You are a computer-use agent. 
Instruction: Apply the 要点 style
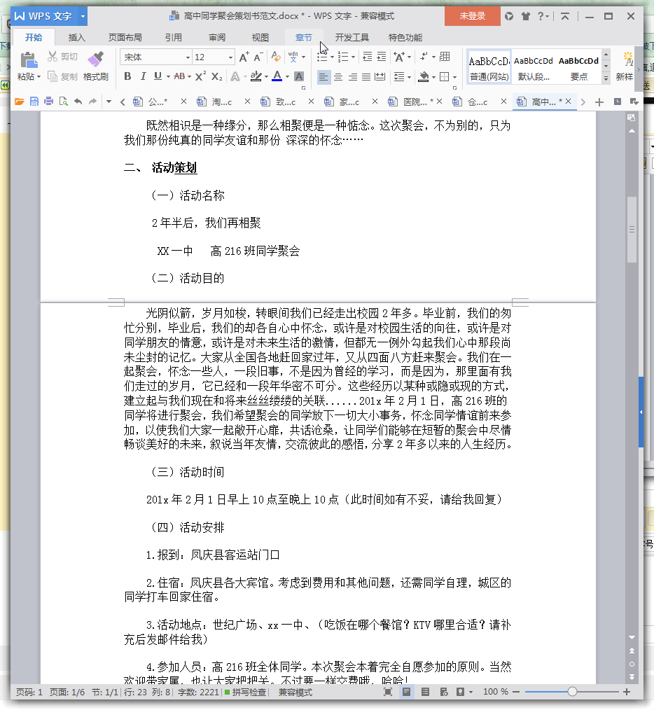pos(579,67)
